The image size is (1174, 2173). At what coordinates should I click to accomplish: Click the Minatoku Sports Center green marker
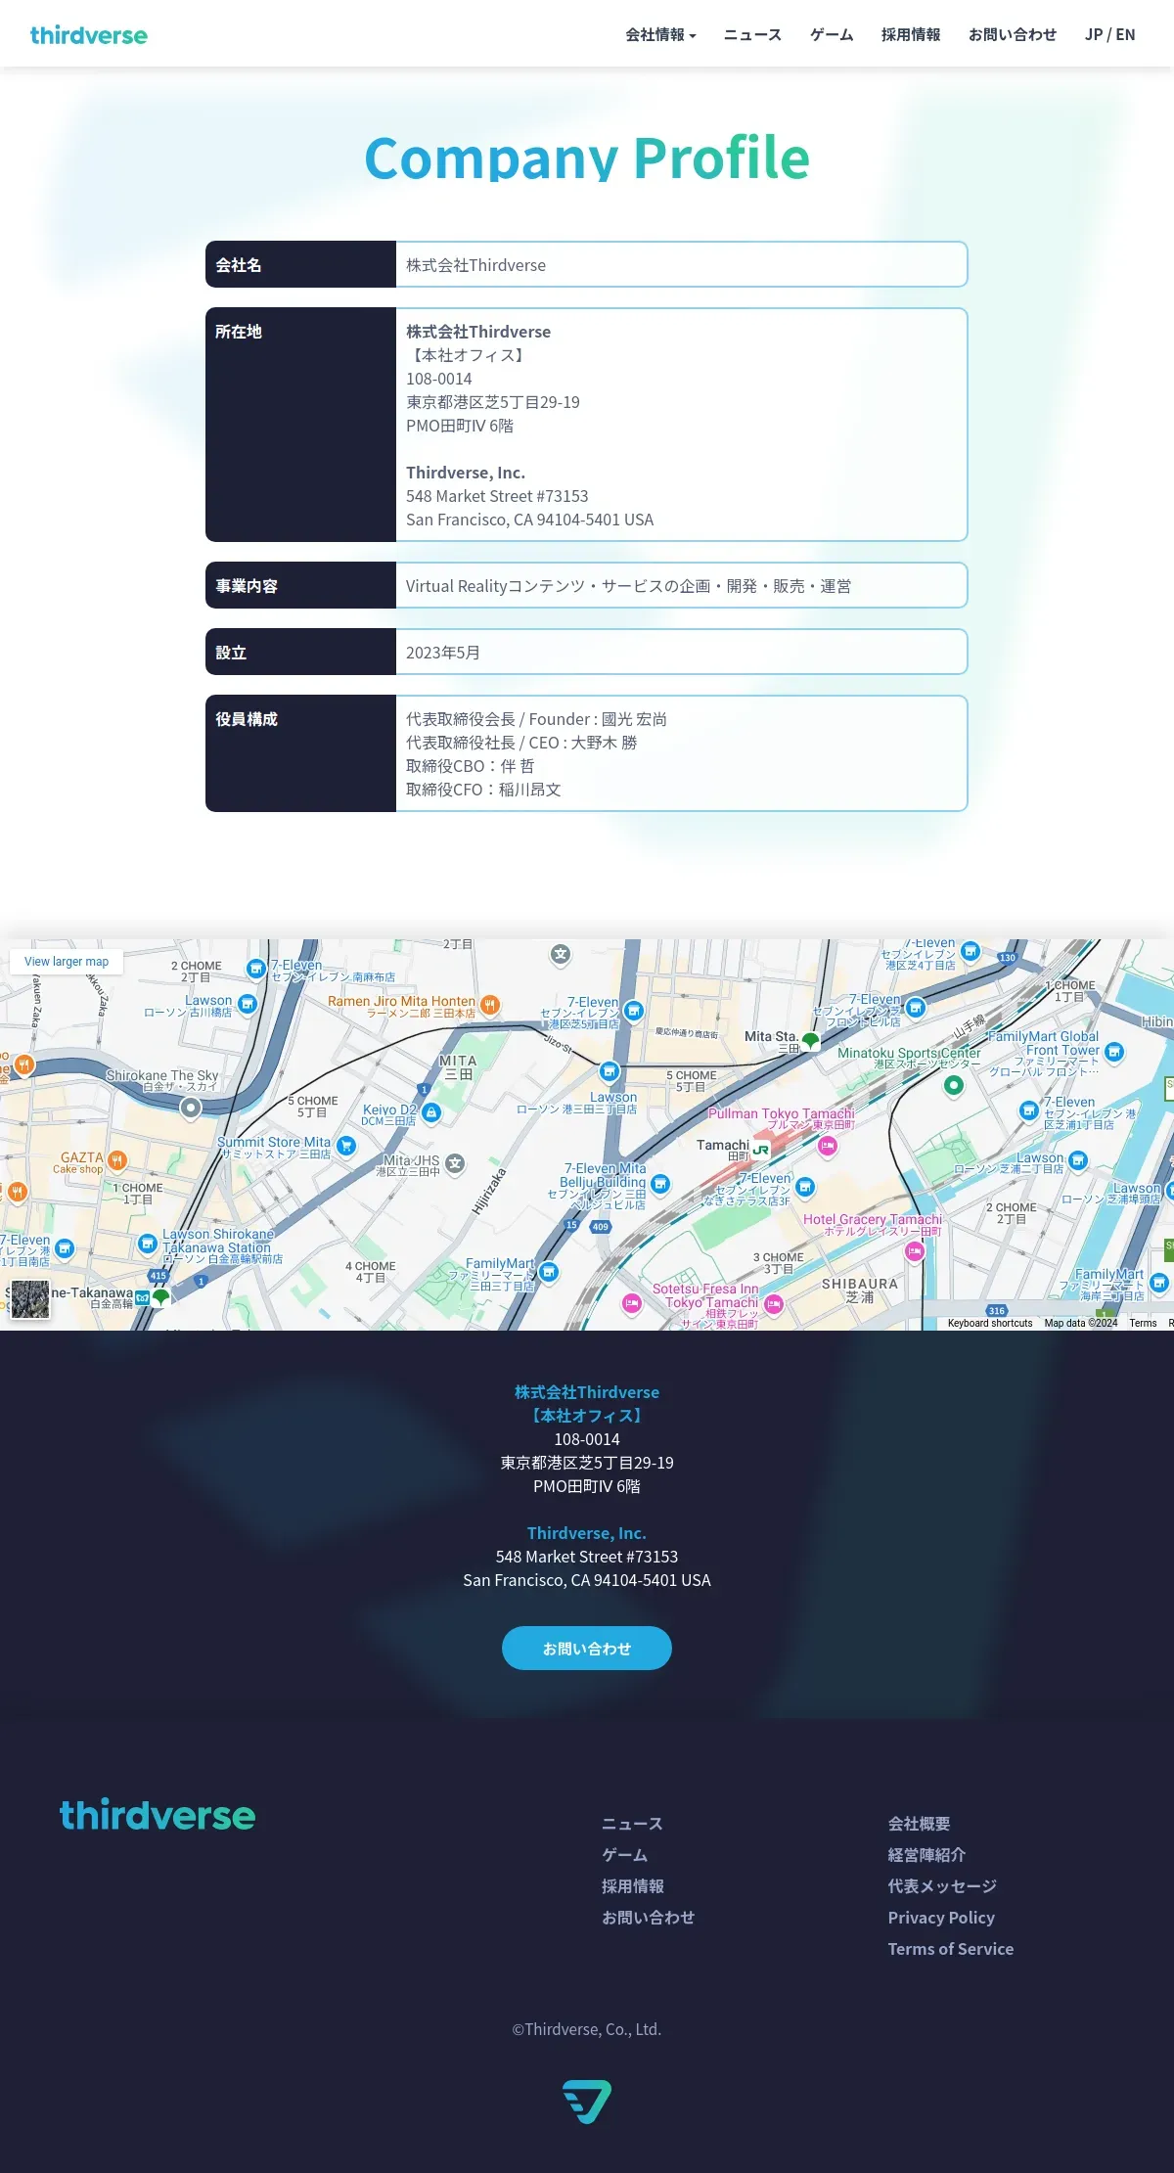click(954, 1085)
